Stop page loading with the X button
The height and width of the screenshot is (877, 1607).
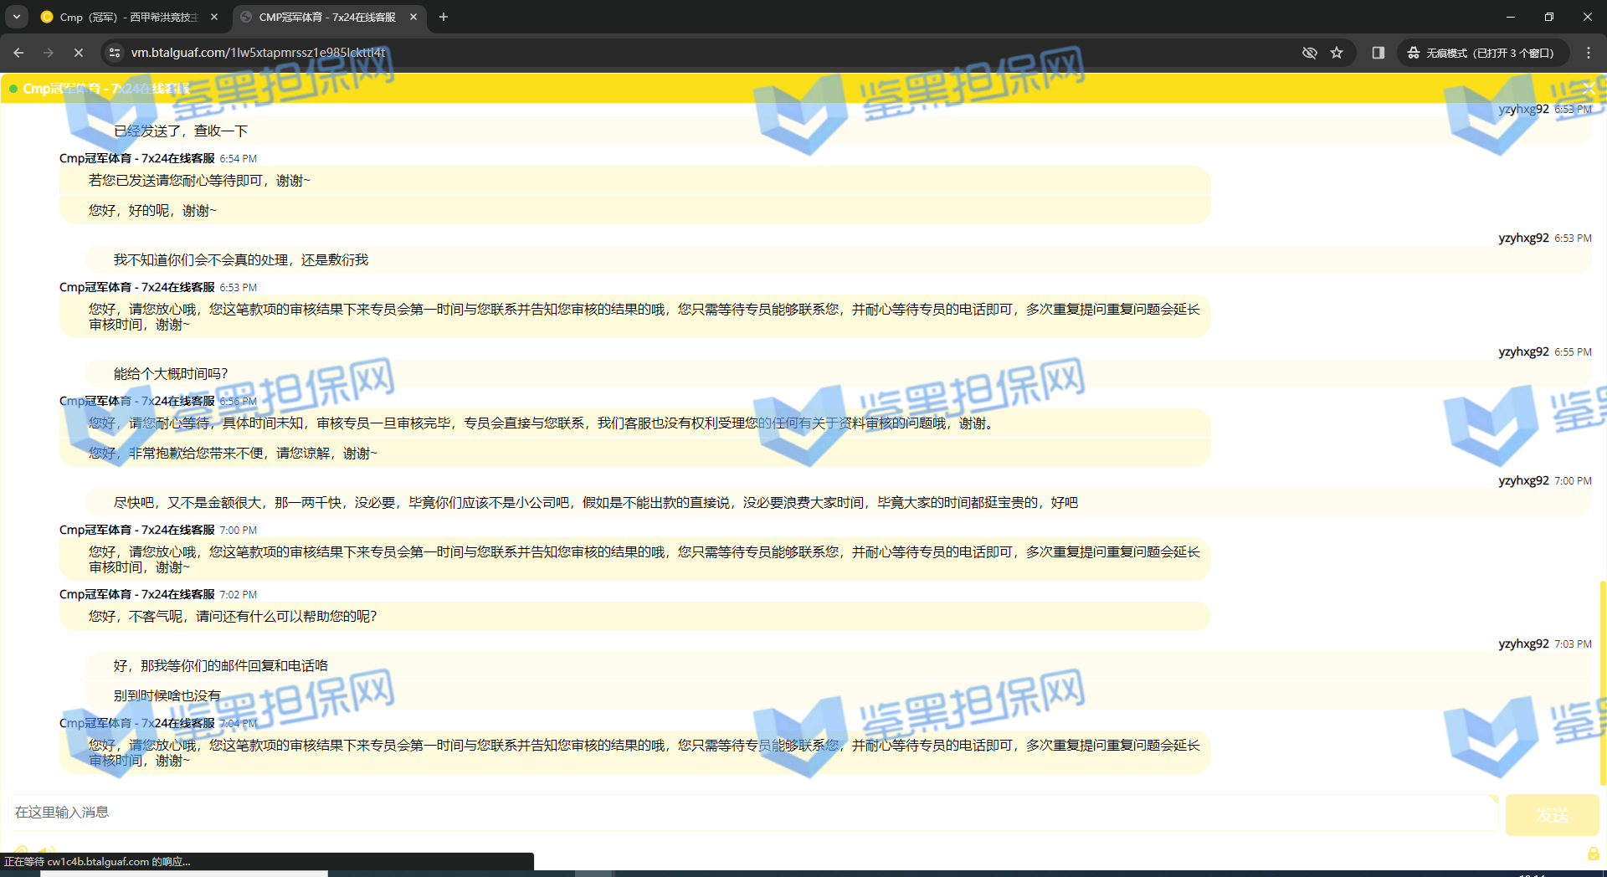pyautogui.click(x=79, y=53)
